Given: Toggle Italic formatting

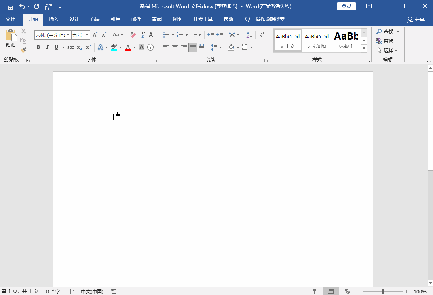Looking at the screenshot, I should 47,47.
